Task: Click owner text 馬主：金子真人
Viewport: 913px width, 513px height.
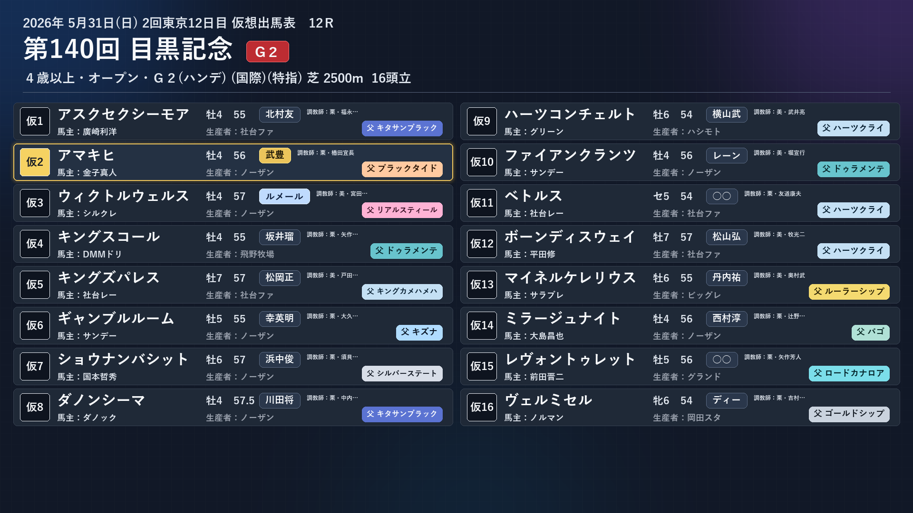Action: coord(87,173)
